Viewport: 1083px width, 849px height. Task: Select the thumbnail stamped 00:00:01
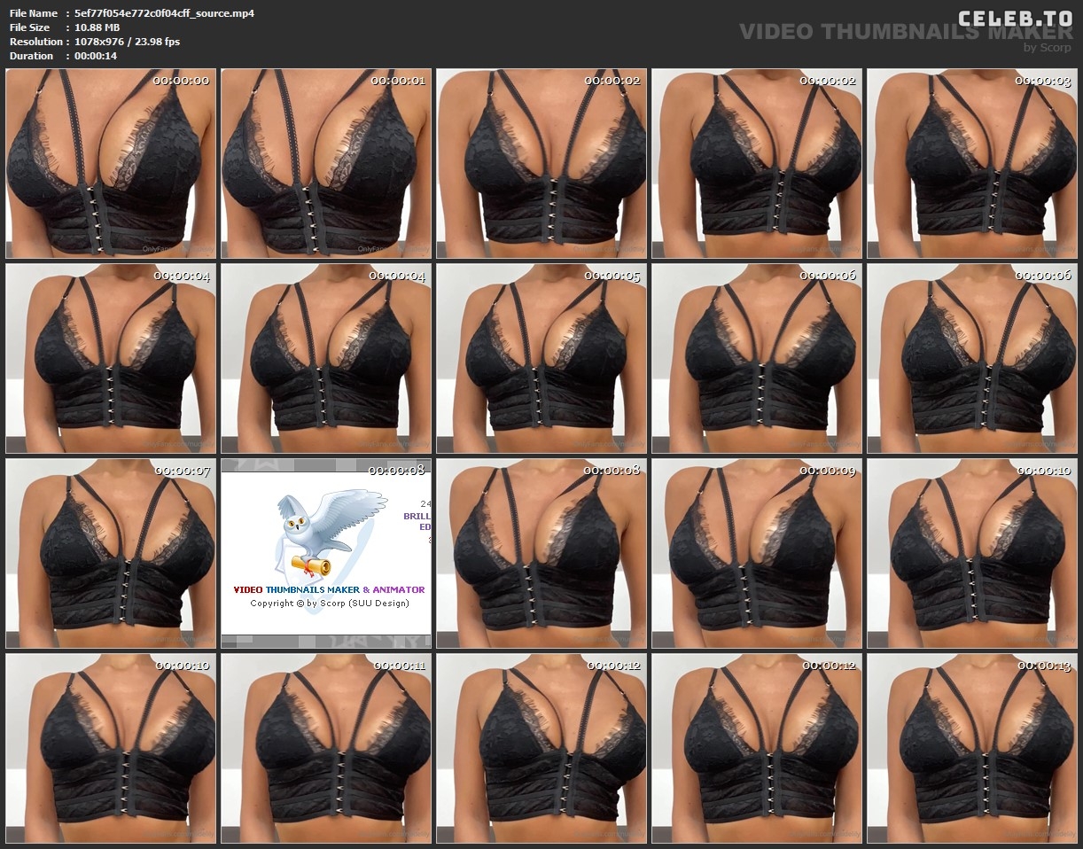click(326, 164)
